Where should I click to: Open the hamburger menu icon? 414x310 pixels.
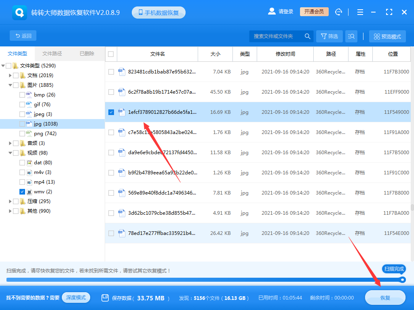tap(360, 12)
